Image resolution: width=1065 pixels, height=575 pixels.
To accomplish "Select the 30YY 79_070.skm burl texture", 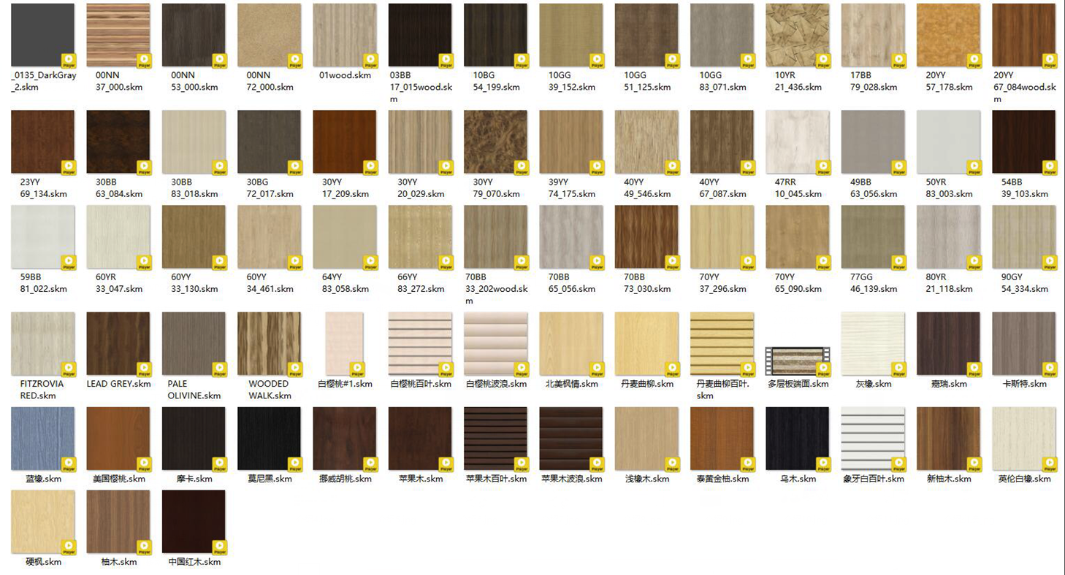I will coord(495,142).
